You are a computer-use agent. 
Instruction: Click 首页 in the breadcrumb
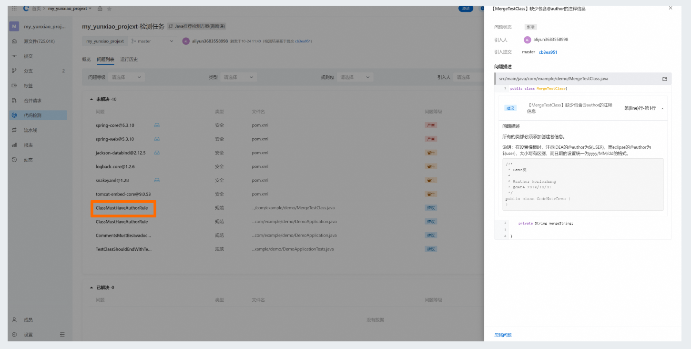pos(36,9)
